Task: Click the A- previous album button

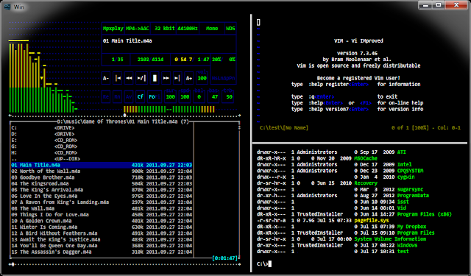Action: (106, 78)
